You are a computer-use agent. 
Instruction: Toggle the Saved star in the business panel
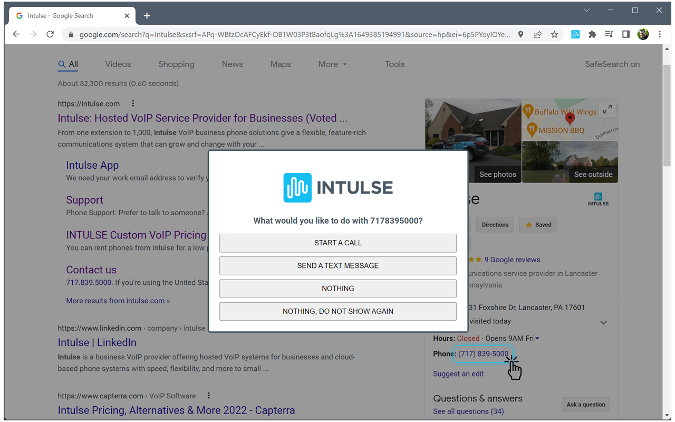coord(538,224)
